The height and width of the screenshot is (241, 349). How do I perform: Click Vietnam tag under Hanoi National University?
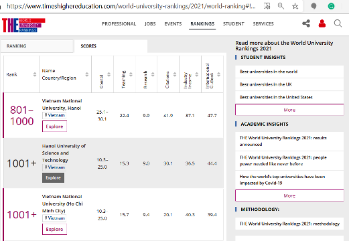click(54, 115)
